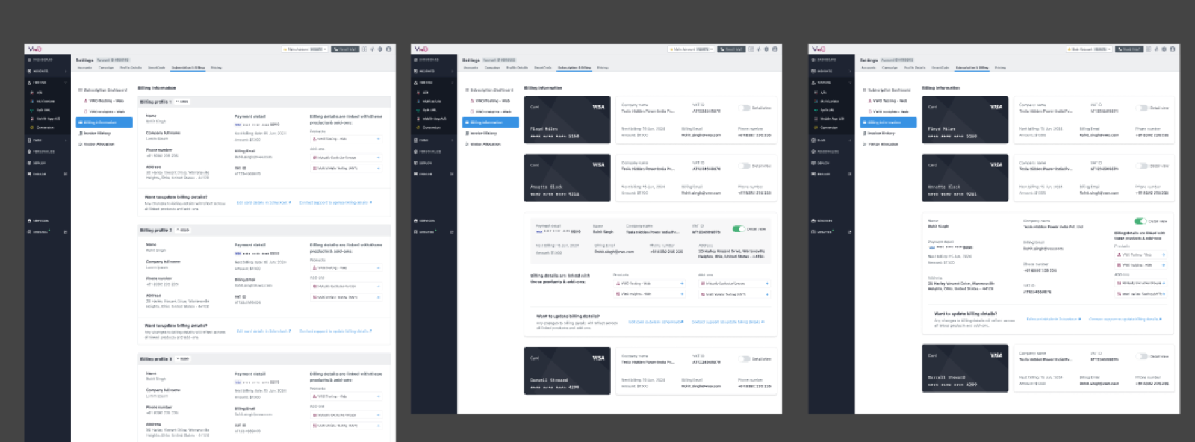Image resolution: width=1195 pixels, height=442 pixels.
Task: Enable Detail view for Darrell Steward card, right mockup
Action: pos(1142,357)
